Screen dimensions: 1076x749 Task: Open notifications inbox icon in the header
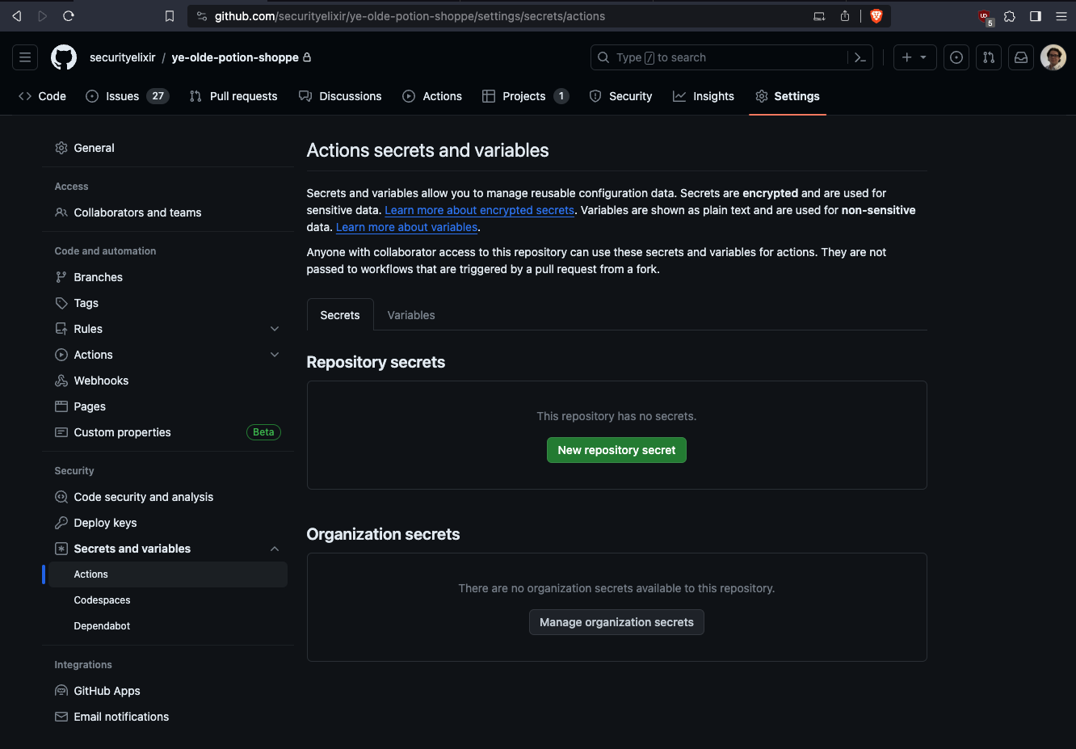click(1020, 57)
